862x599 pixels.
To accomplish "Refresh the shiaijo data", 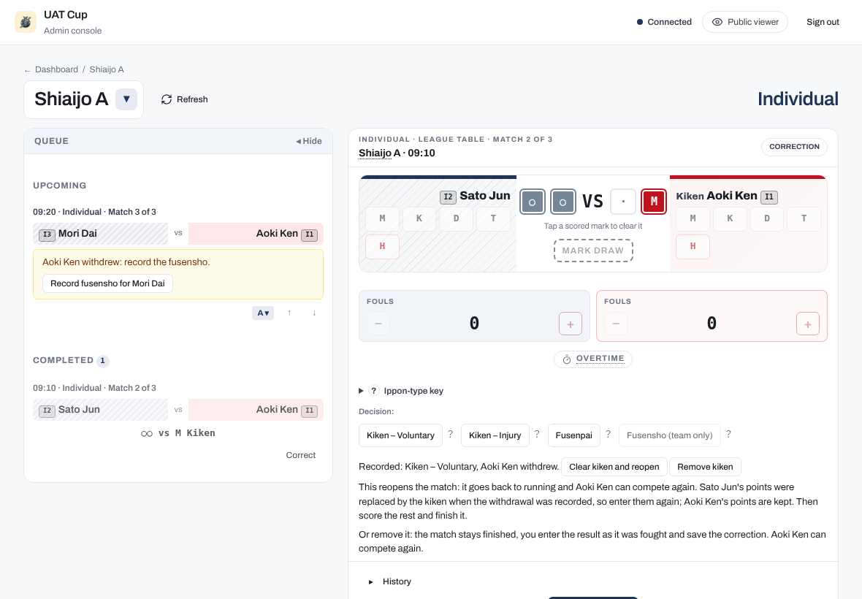I will pyautogui.click(x=184, y=99).
